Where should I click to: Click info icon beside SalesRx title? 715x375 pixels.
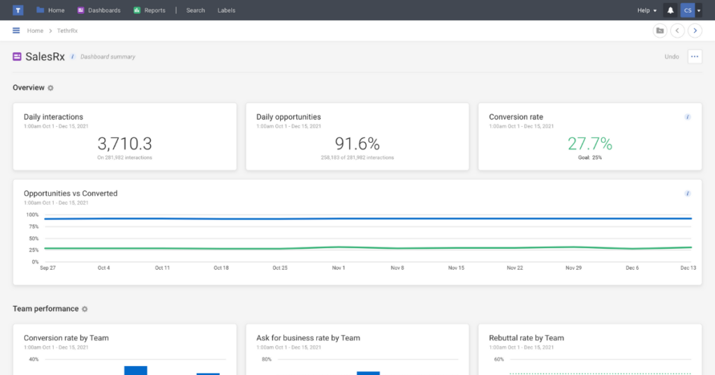coord(73,57)
